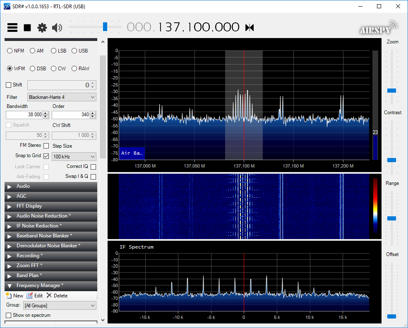Image resolution: width=408 pixels, height=328 pixels.
Task: Click the Air Ba… band plan label
Action: point(132,153)
